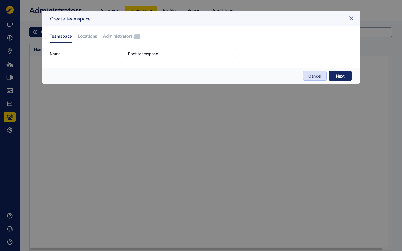Contact support via the headset icon
Viewport: 402px width, 251px height.
10,229
